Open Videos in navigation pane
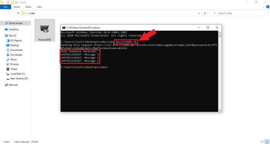Image resolution: width=270 pixels, height=144 pixels. click(x=14, y=69)
